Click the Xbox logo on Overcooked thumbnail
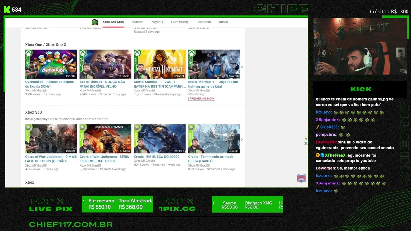 coord(29,53)
